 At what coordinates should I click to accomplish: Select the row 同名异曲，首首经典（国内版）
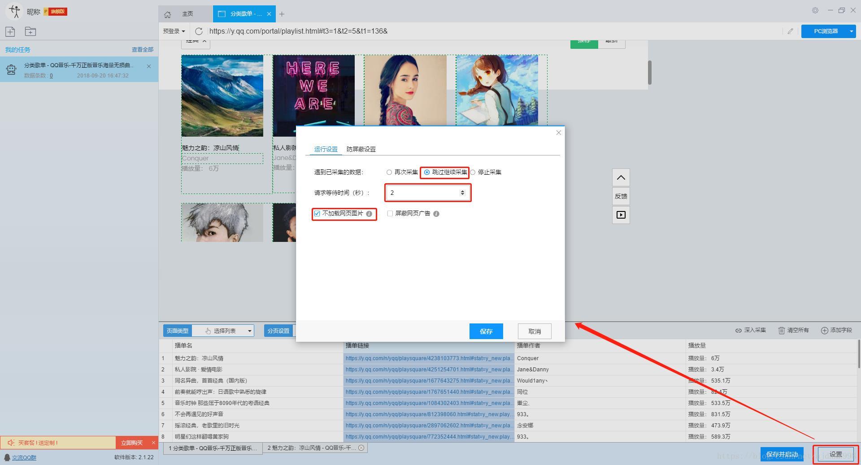[x=509, y=381]
